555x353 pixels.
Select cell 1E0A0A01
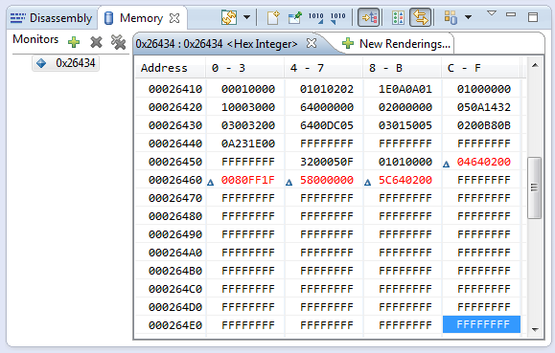[x=405, y=89]
